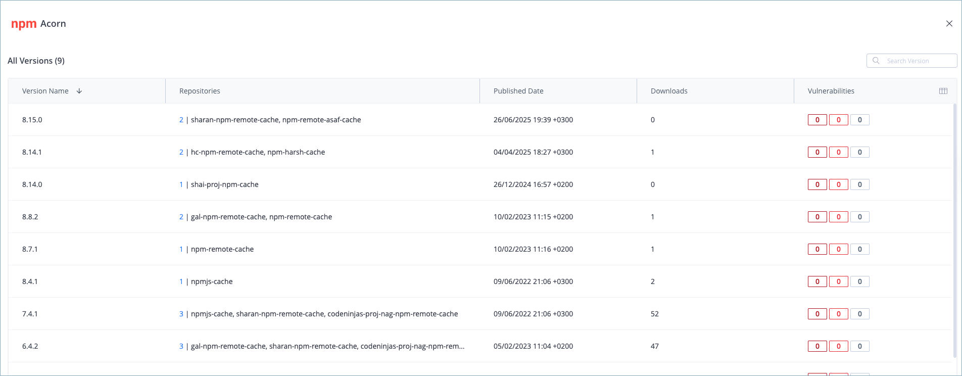The image size is (962, 376).
Task: Click gray vulnerability badge for 8.14.1
Action: pyautogui.click(x=860, y=152)
